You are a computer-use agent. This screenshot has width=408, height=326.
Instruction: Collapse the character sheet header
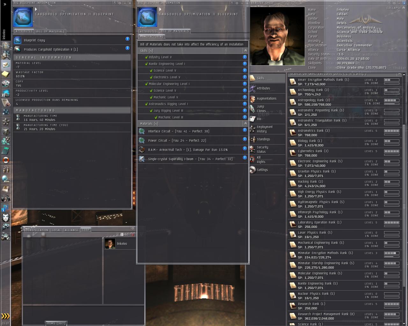click(395, 8)
